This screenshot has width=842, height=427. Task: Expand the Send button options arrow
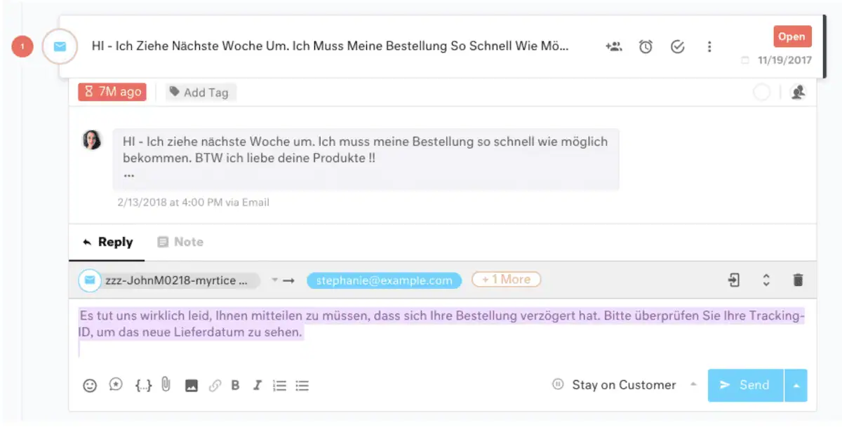(796, 385)
